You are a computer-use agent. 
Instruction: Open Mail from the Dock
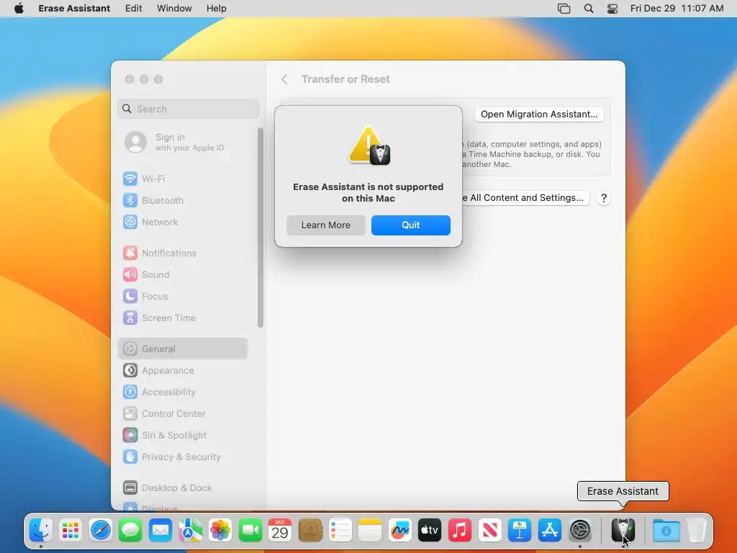point(160,531)
